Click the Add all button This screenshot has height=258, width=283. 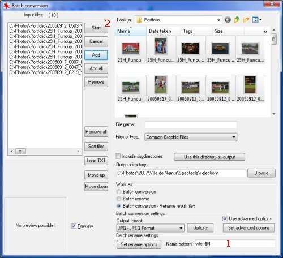click(x=96, y=68)
